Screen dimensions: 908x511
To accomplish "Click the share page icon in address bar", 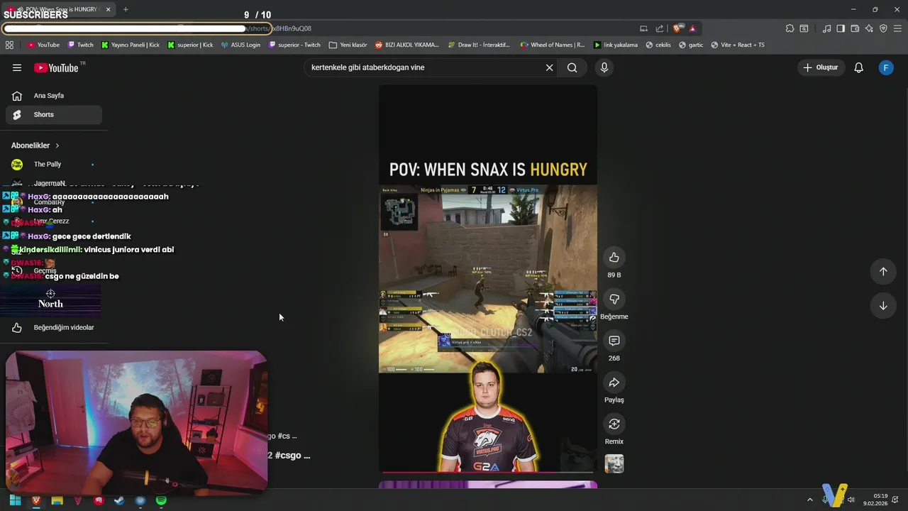I will click(x=660, y=28).
